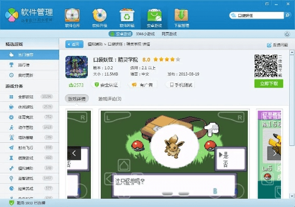Click the trophy icon beside 排行榜
This screenshot has width=295, height=207.
click(11, 65)
